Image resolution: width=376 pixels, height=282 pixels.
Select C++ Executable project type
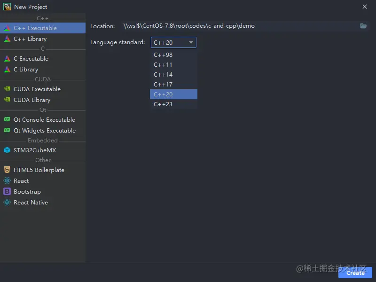pos(43,28)
